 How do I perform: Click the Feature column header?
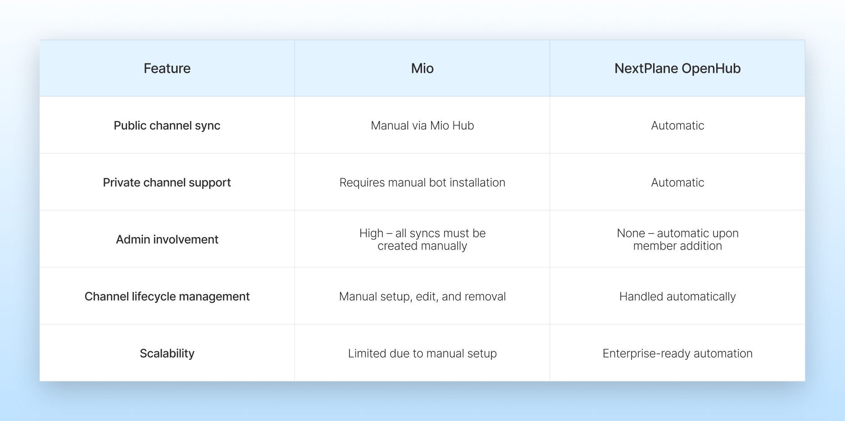[x=167, y=68]
